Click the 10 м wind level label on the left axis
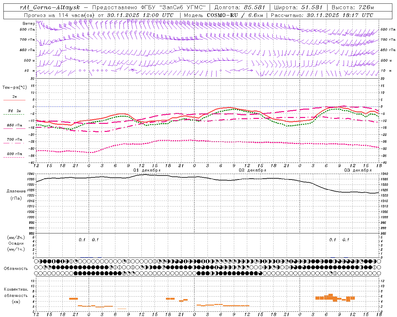Viewport: 397px width, 317px height. point(30,71)
